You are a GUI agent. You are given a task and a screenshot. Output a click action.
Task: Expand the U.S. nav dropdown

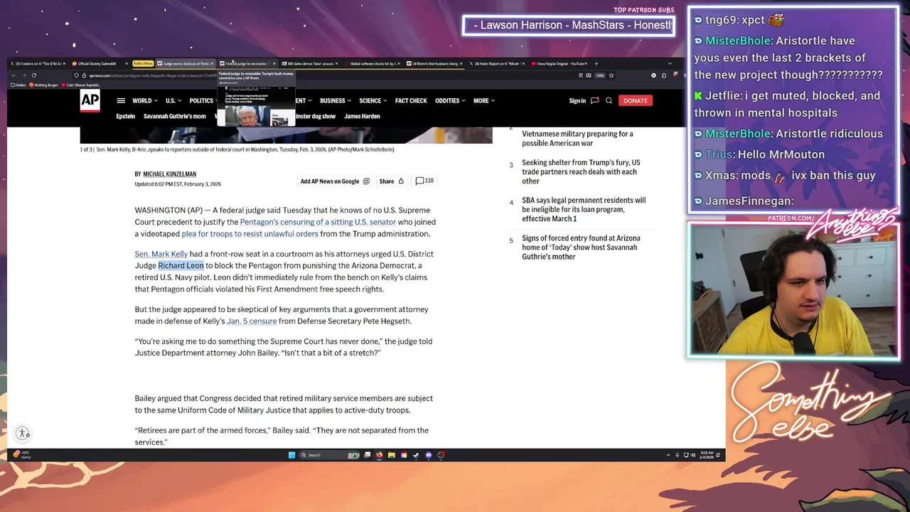[173, 101]
